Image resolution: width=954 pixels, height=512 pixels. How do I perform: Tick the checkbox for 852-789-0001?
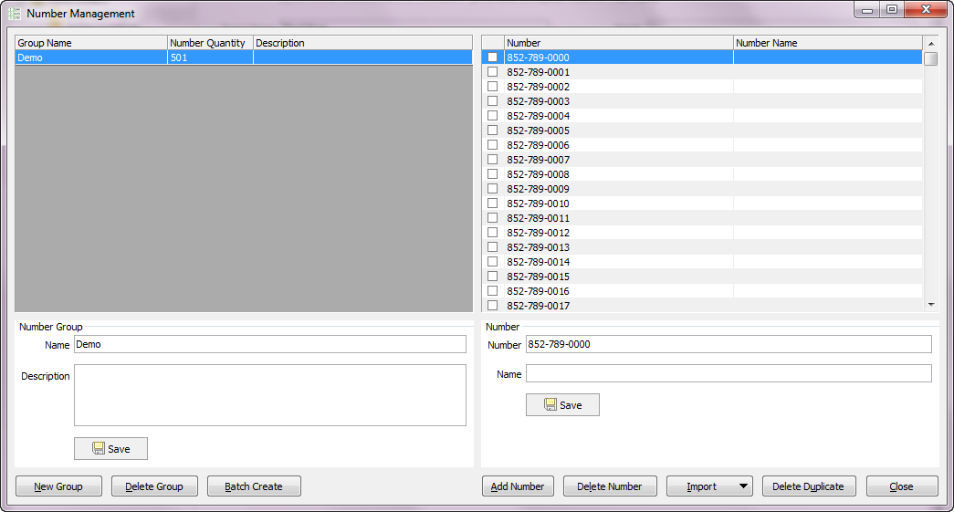[492, 72]
